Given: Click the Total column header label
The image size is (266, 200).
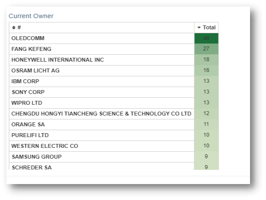Looking at the screenshot, I should coord(209,28).
